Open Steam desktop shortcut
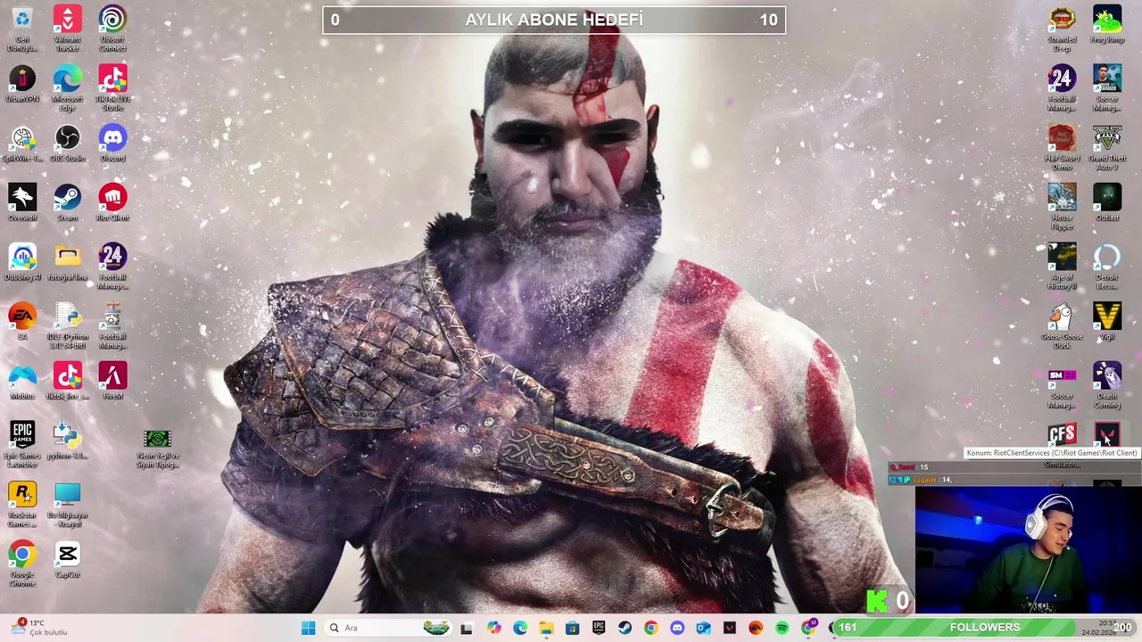The height and width of the screenshot is (642, 1142). coord(68,202)
